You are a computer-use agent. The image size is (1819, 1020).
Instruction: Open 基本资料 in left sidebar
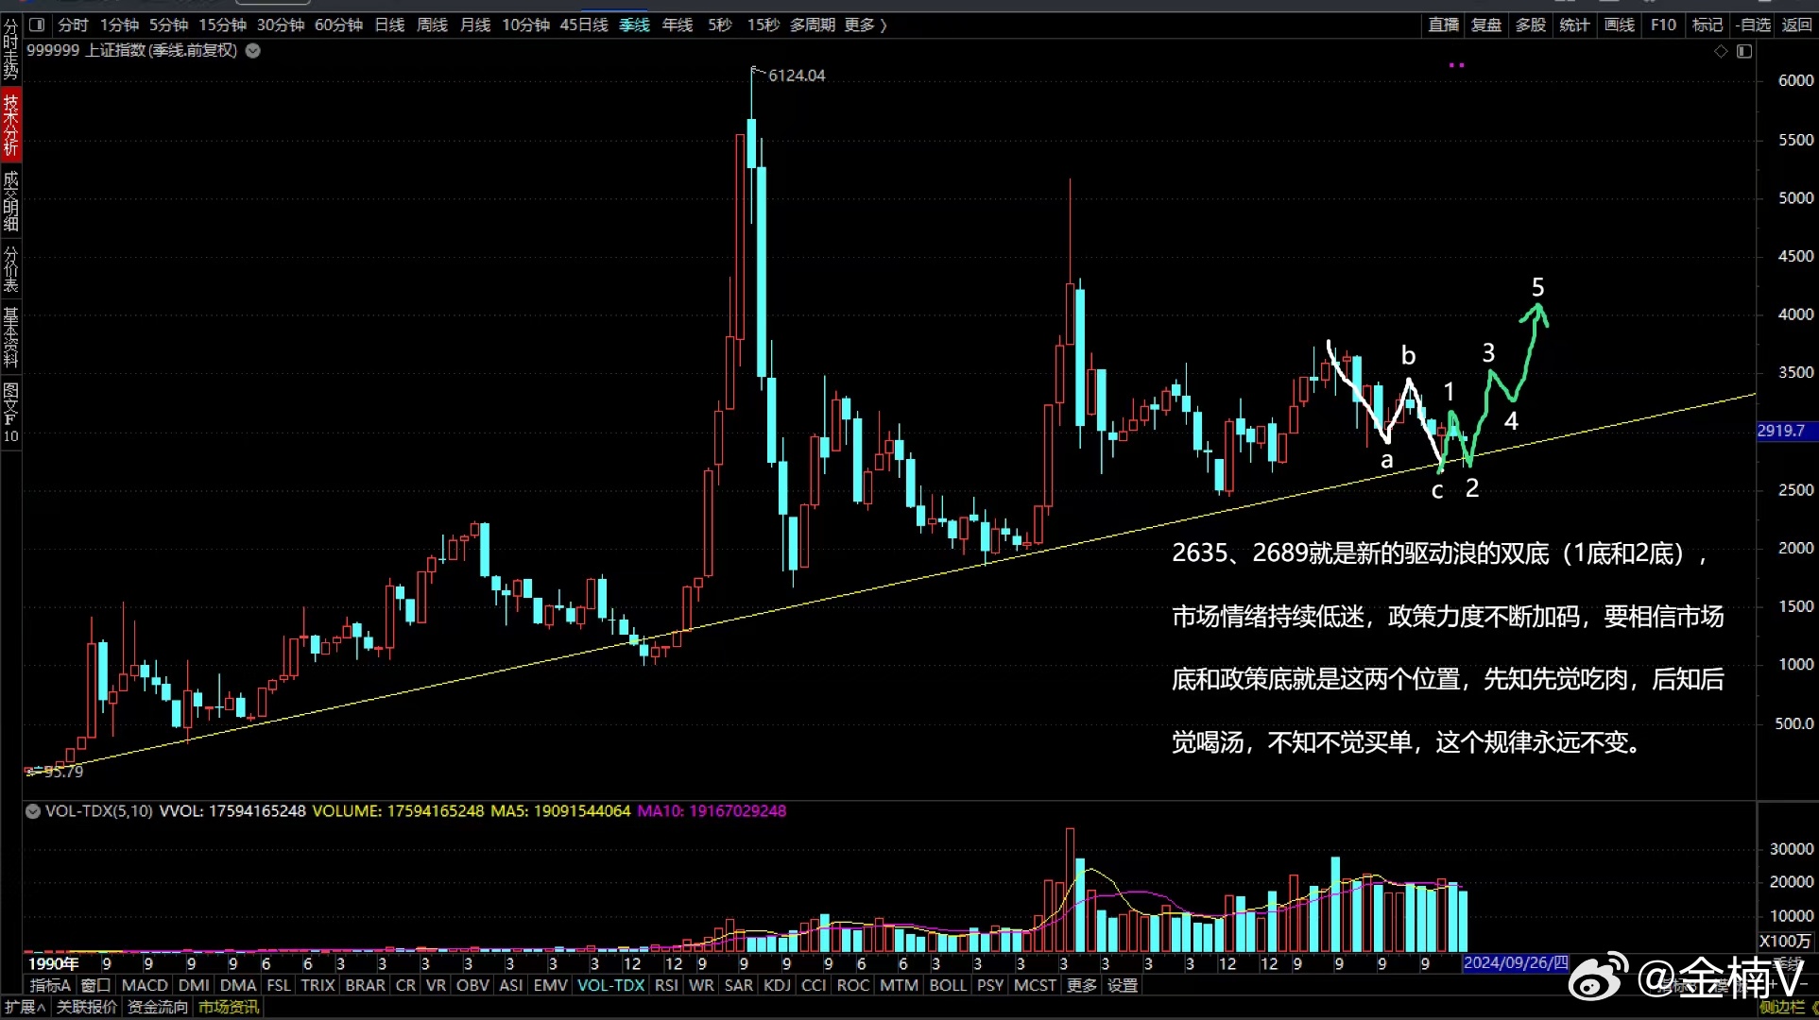[10, 336]
